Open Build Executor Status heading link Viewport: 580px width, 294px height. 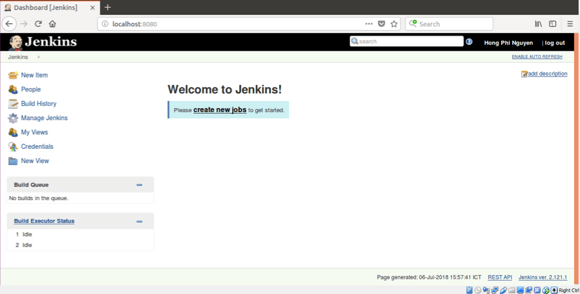coord(44,221)
